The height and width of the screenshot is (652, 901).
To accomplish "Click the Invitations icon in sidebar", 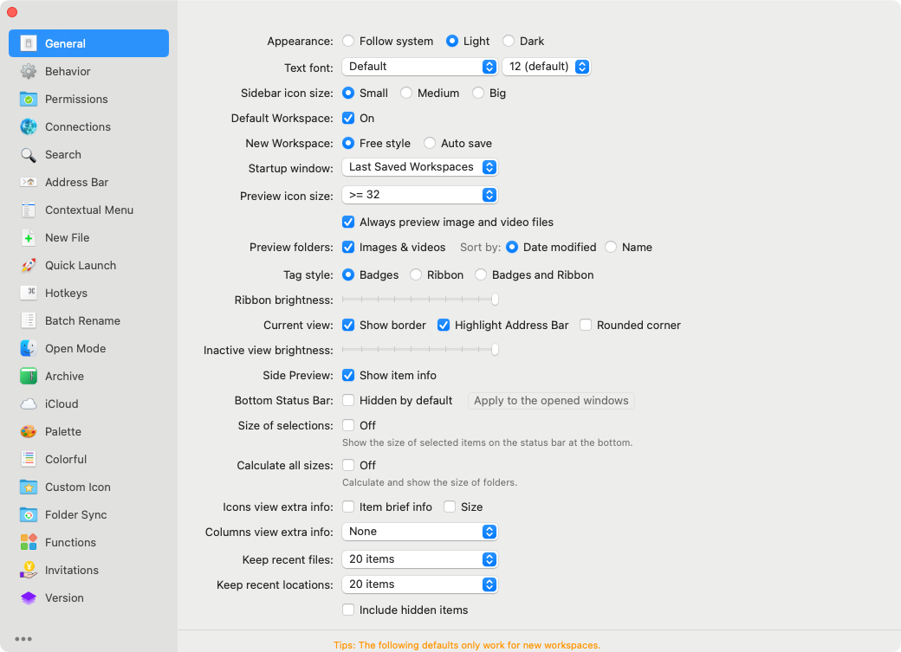I will [x=28, y=570].
